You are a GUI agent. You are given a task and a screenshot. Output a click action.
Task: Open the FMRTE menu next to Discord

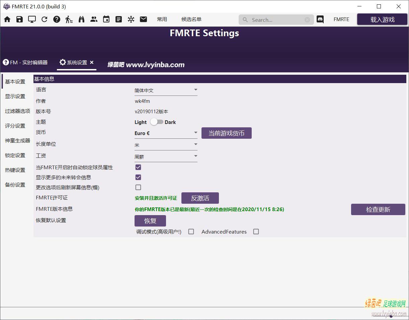(x=341, y=19)
